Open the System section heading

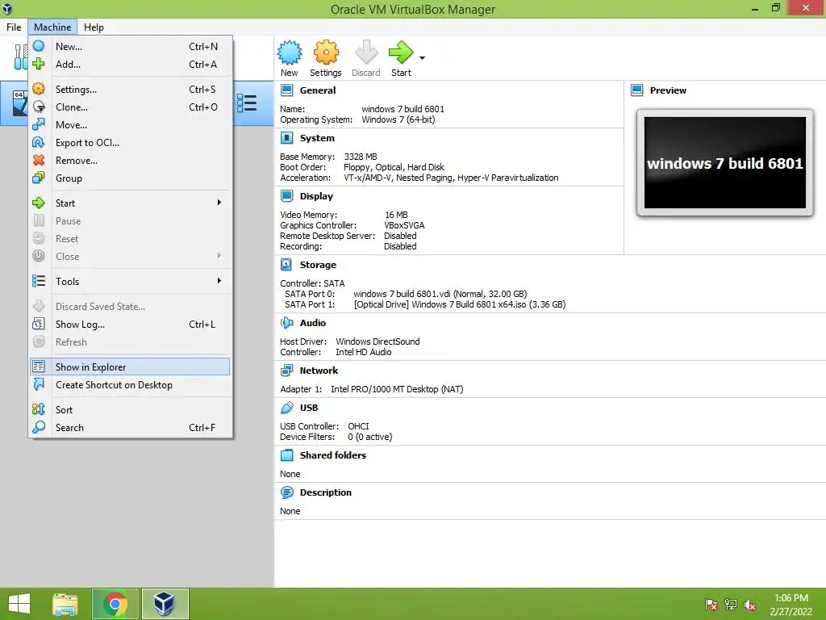(317, 138)
